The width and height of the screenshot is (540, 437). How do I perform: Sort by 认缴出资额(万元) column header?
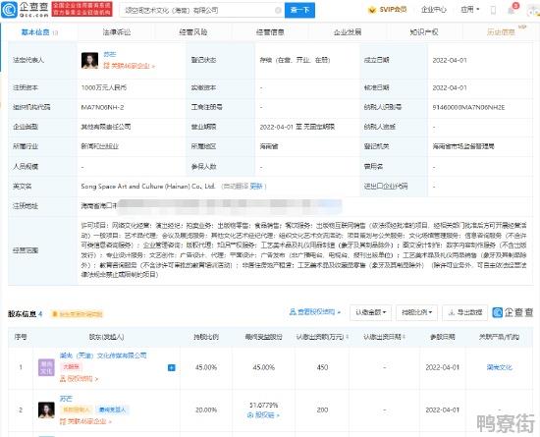[x=322, y=337]
